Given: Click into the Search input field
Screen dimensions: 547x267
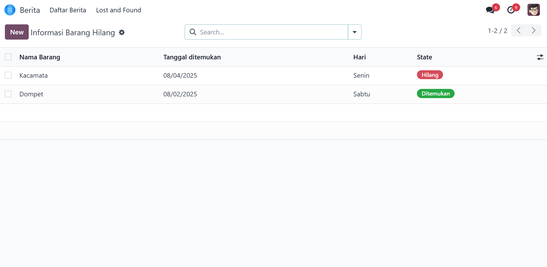Looking at the screenshot, I should pos(270,32).
